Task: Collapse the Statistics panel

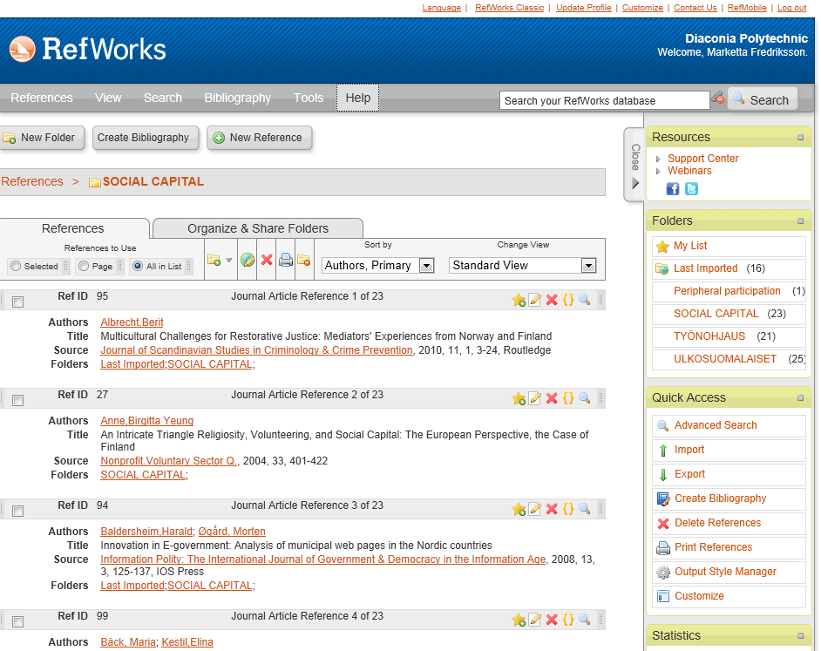Action: (x=800, y=636)
